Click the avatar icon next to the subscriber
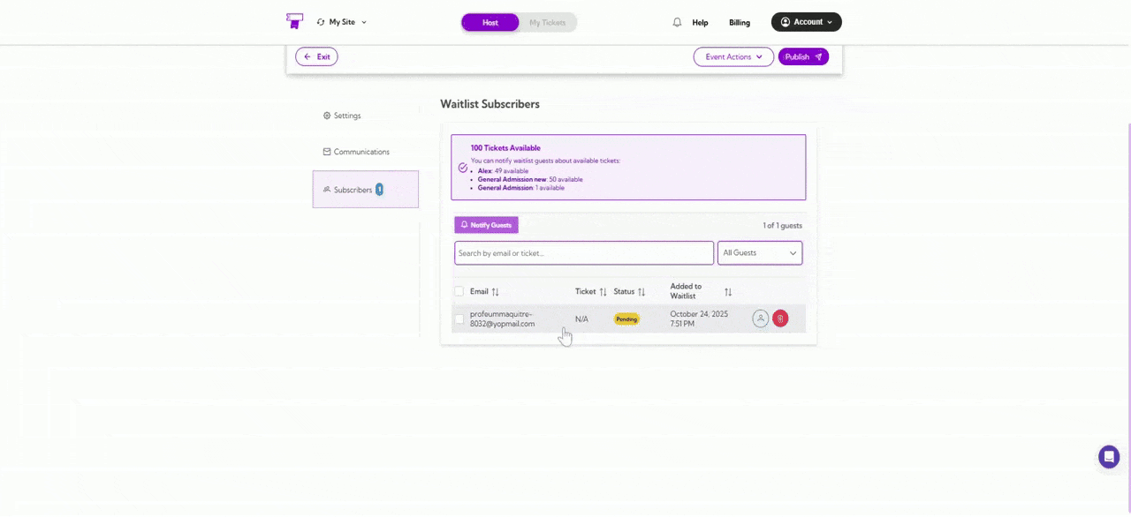The width and height of the screenshot is (1131, 517). coord(760,318)
